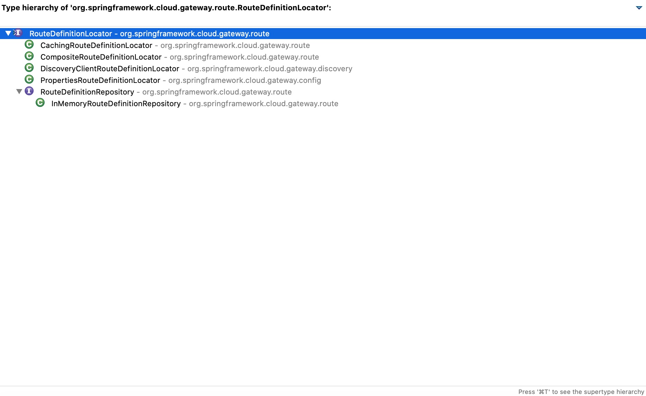Select DiscoveryClientRouteDefinitionLocator in the hierarchy
Image resolution: width=646 pixels, height=396 pixels.
coord(110,69)
